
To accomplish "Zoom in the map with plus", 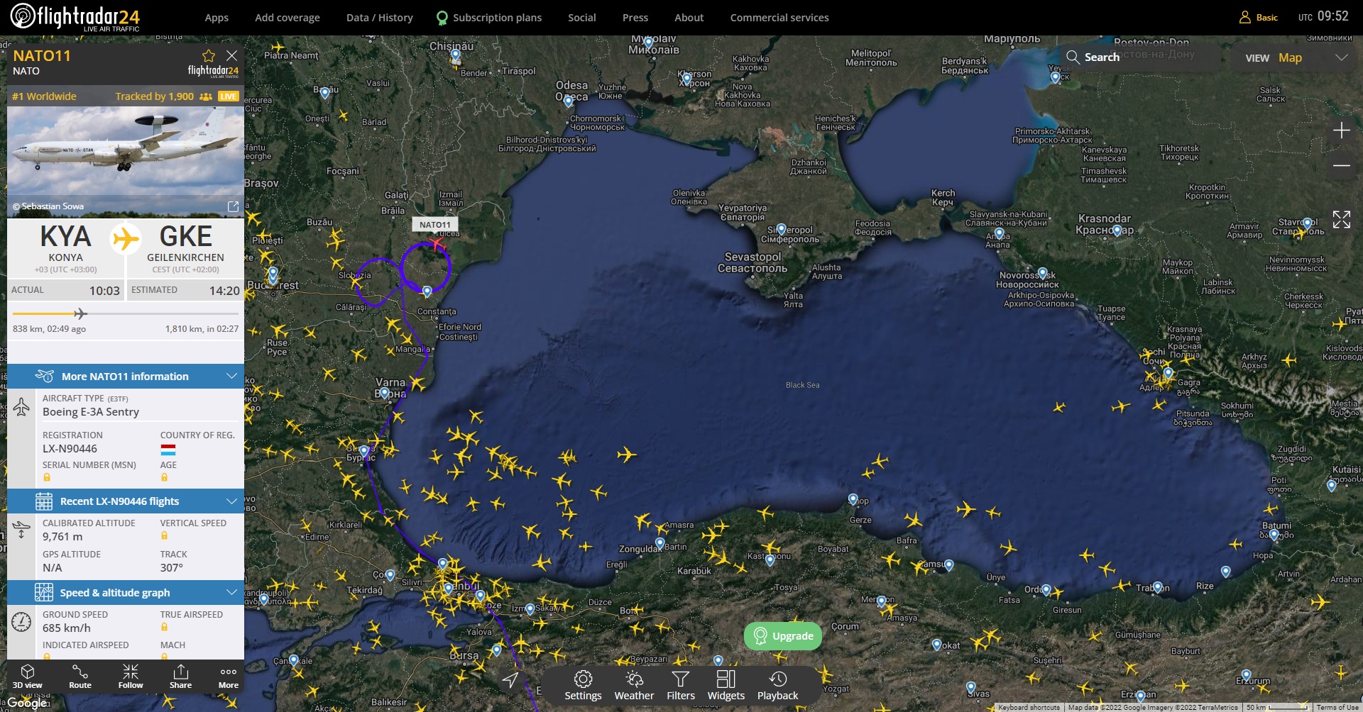I will pos(1341,130).
